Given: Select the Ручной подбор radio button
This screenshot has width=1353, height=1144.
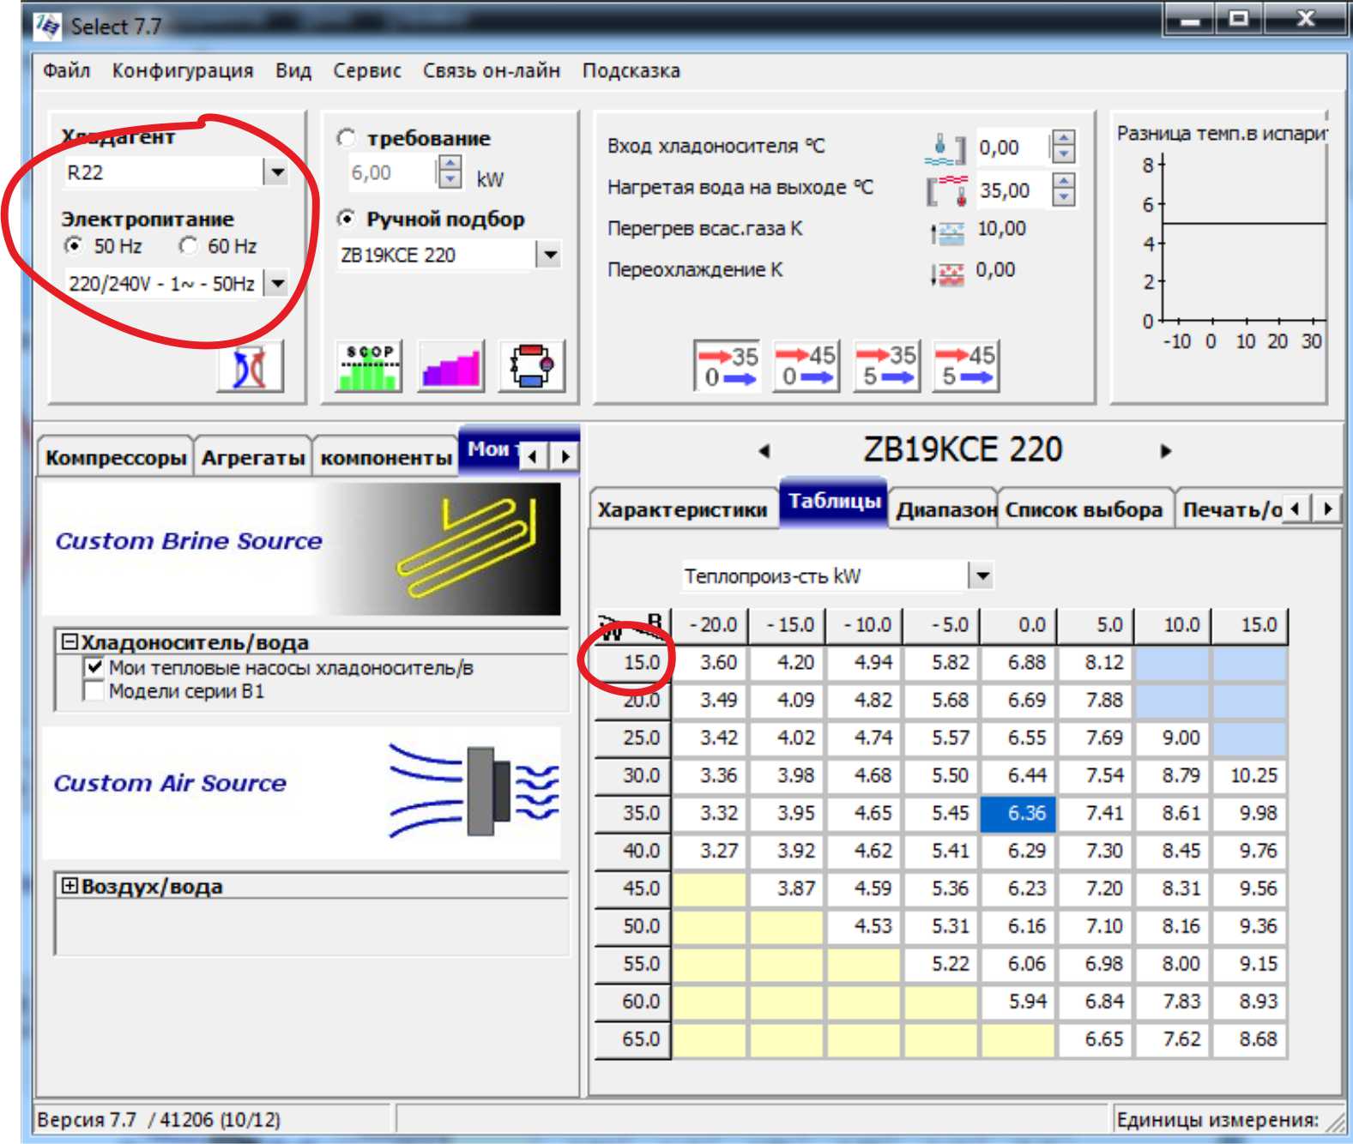Looking at the screenshot, I should 347,219.
